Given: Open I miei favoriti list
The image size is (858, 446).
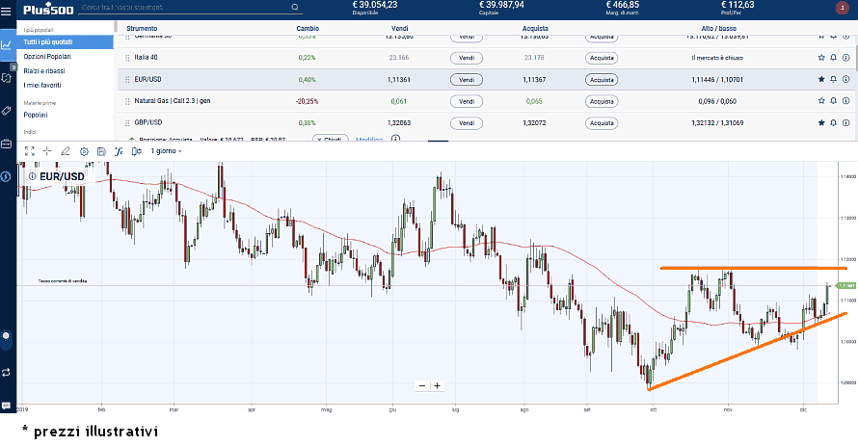Looking at the screenshot, I should (x=46, y=85).
